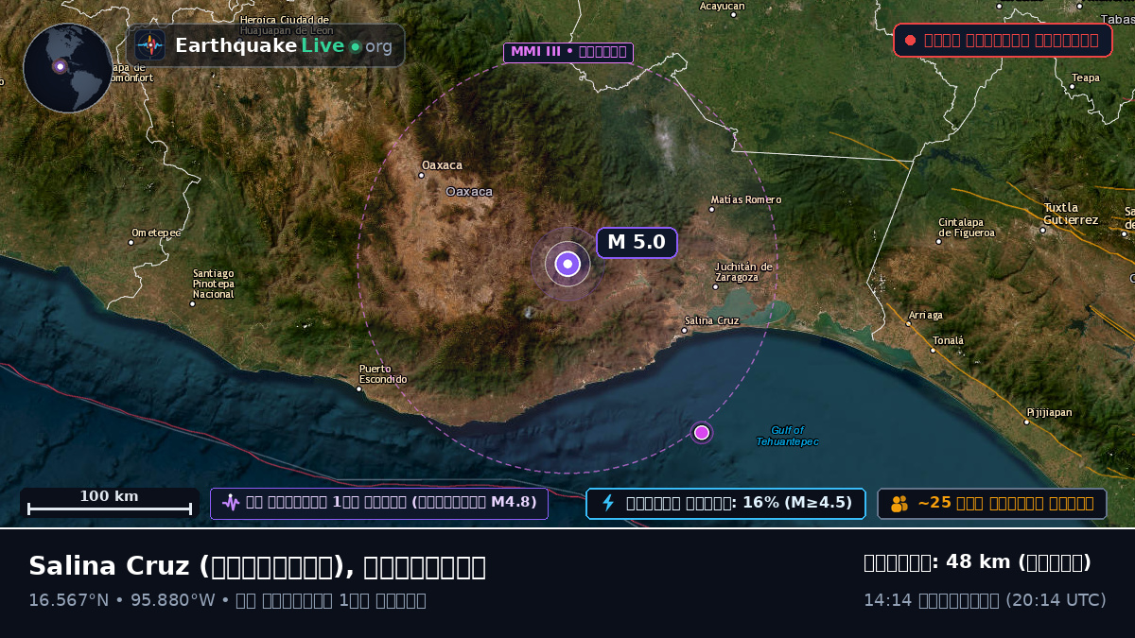Viewport: 1135px width, 638px height.
Task: Select the MMI III intensity label
Action: pos(568,52)
